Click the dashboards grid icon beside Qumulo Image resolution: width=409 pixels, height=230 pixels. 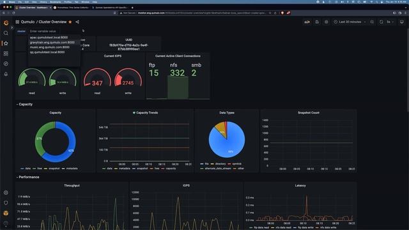point(17,22)
